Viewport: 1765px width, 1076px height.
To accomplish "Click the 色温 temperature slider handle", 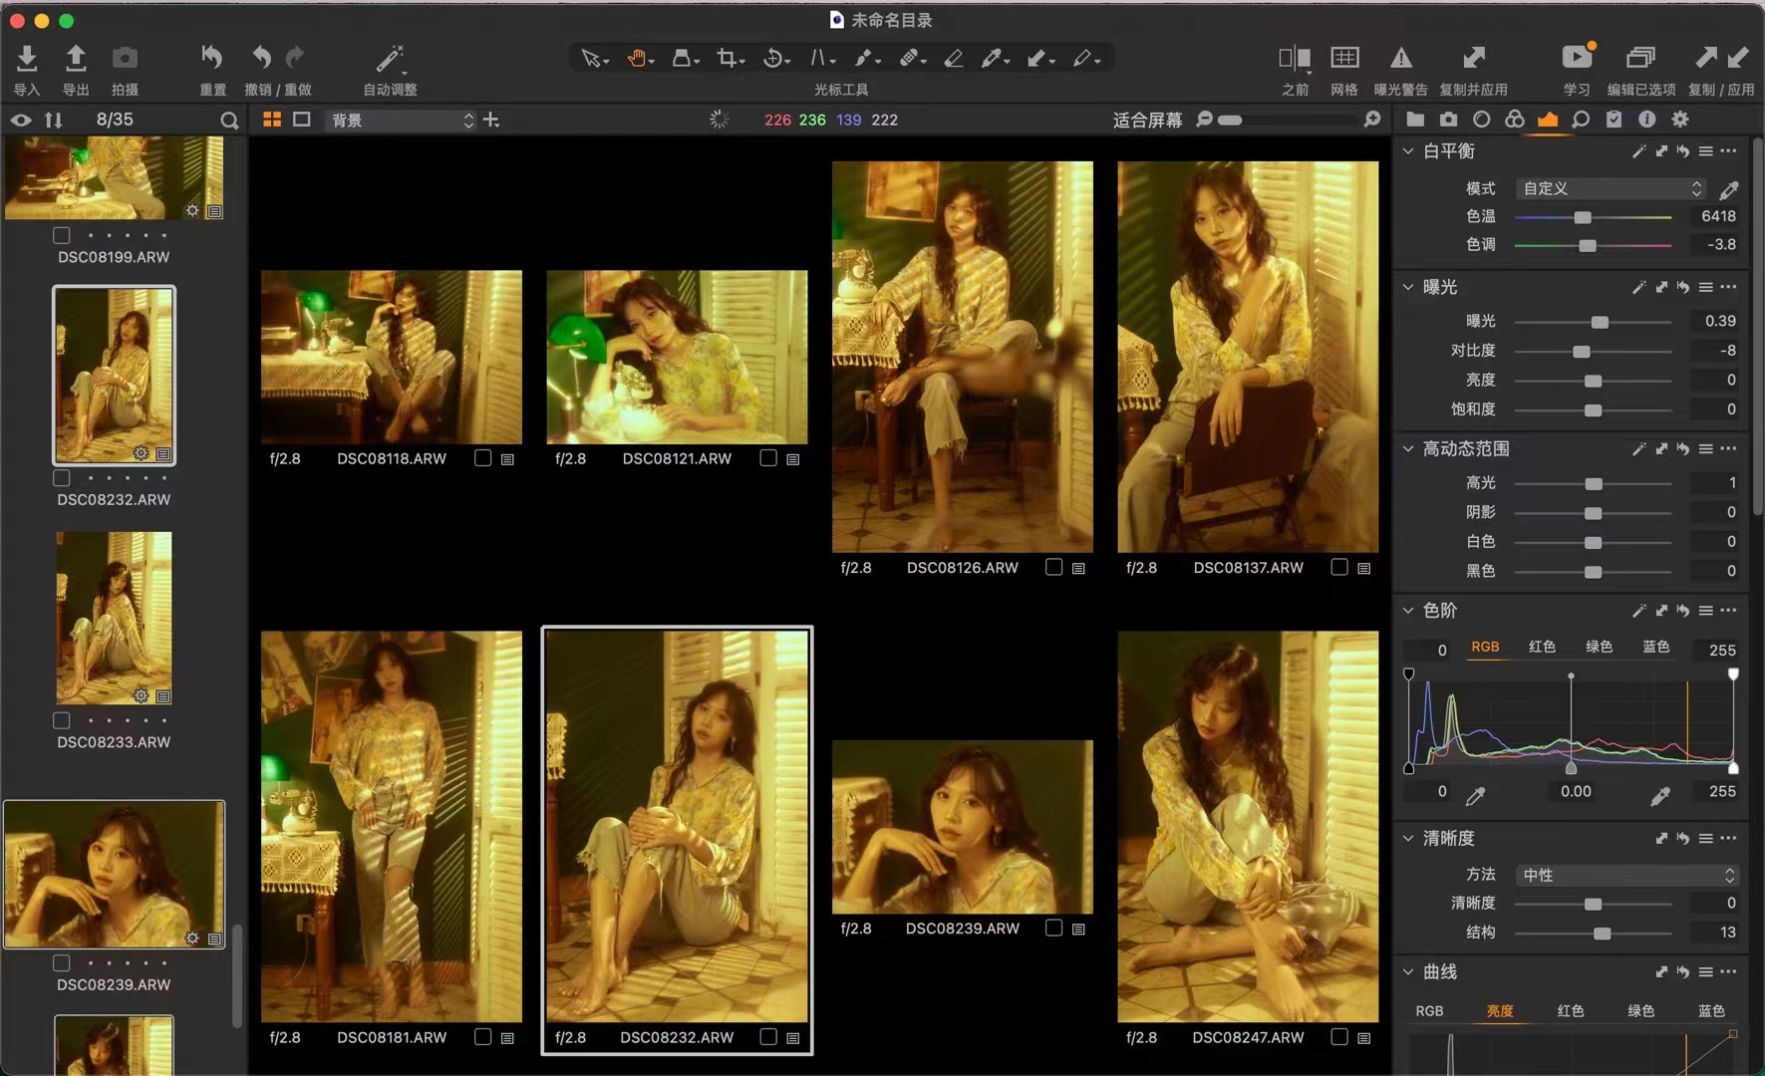I will (1583, 217).
